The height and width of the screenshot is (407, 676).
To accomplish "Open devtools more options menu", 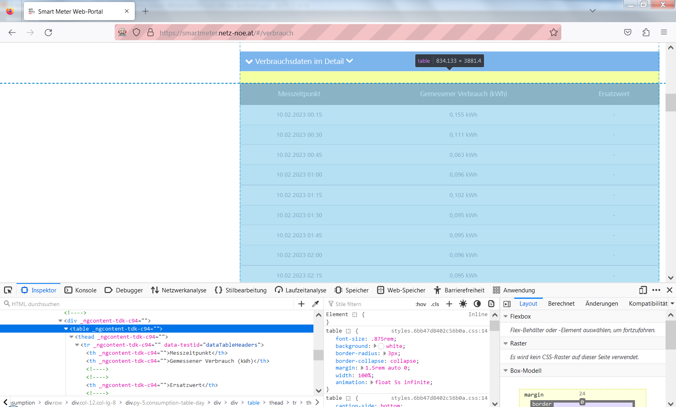I will tap(656, 290).
